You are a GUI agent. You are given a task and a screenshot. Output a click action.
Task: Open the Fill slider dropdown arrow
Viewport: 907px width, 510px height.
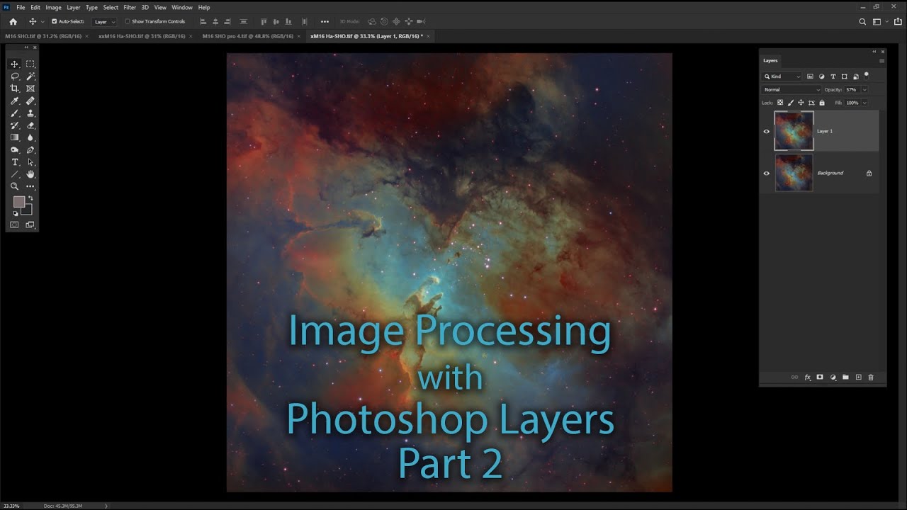pos(864,103)
